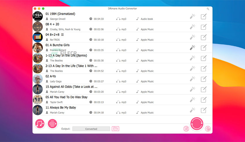Screen dimensions: 245x142
Task: Click the Lady Gaga A-Yo album artwork
Action: click(38, 79)
